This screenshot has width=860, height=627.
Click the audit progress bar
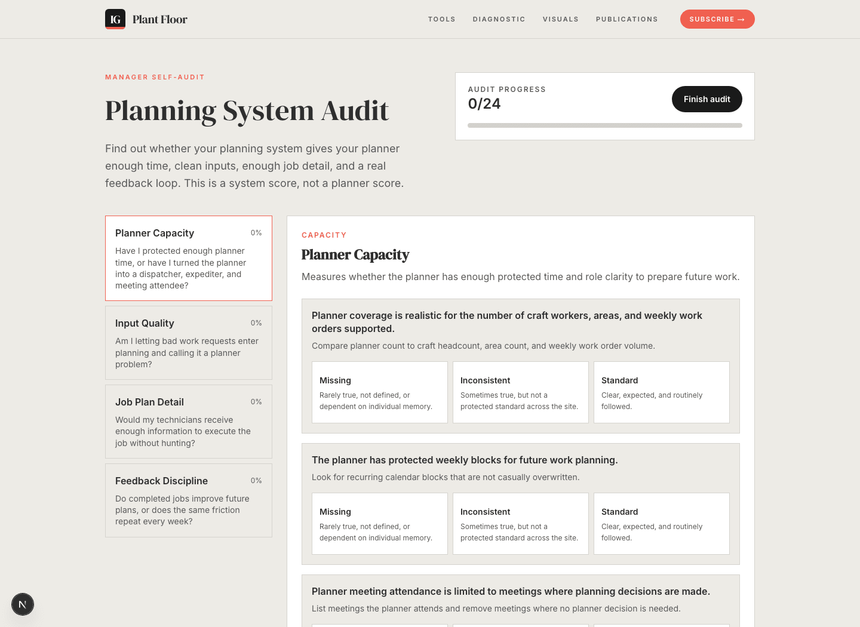point(605,125)
